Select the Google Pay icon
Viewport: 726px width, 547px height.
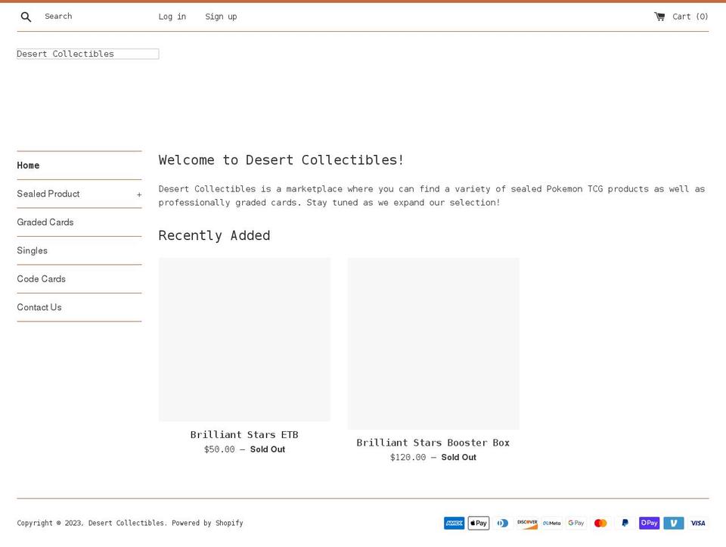pyautogui.click(x=576, y=523)
